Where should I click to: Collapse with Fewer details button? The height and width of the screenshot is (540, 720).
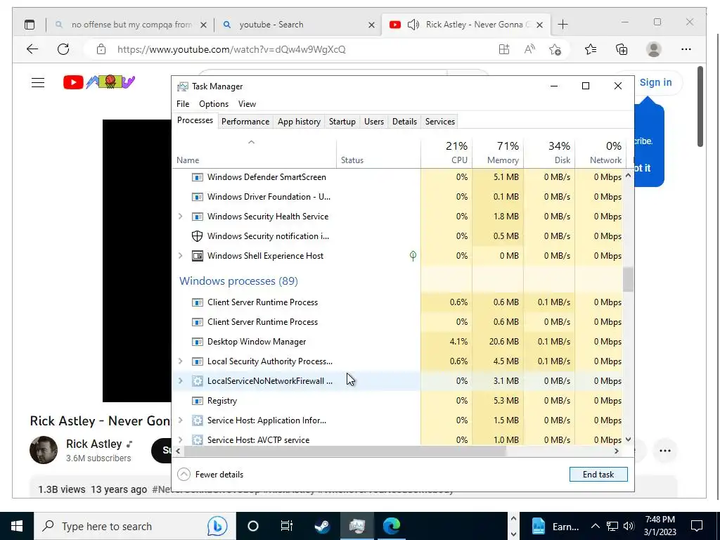tap(210, 475)
